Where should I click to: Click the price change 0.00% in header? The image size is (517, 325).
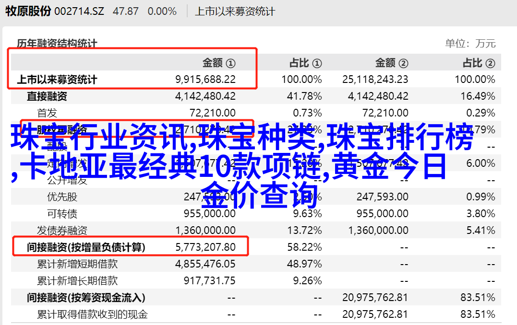pyautogui.click(x=162, y=12)
